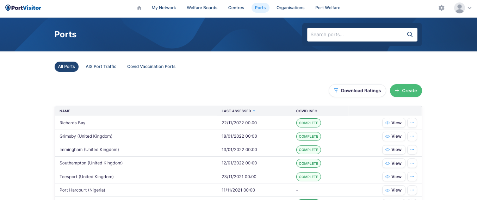Screen dimensions: 477x200
Task: Open Organisations in the navigation
Action: point(290,8)
